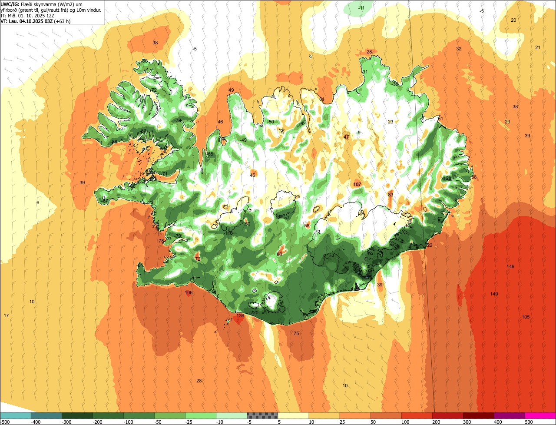Viewport: 556px width, 425px height.
Task: Click the '96' value on the central glacier
Action: [280, 216]
